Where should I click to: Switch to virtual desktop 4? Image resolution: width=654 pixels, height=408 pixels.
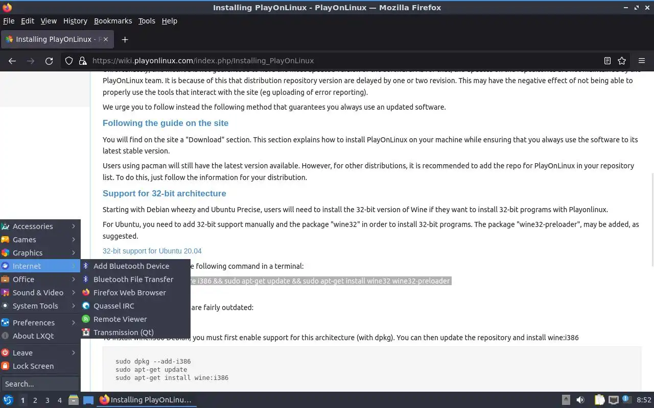point(59,400)
